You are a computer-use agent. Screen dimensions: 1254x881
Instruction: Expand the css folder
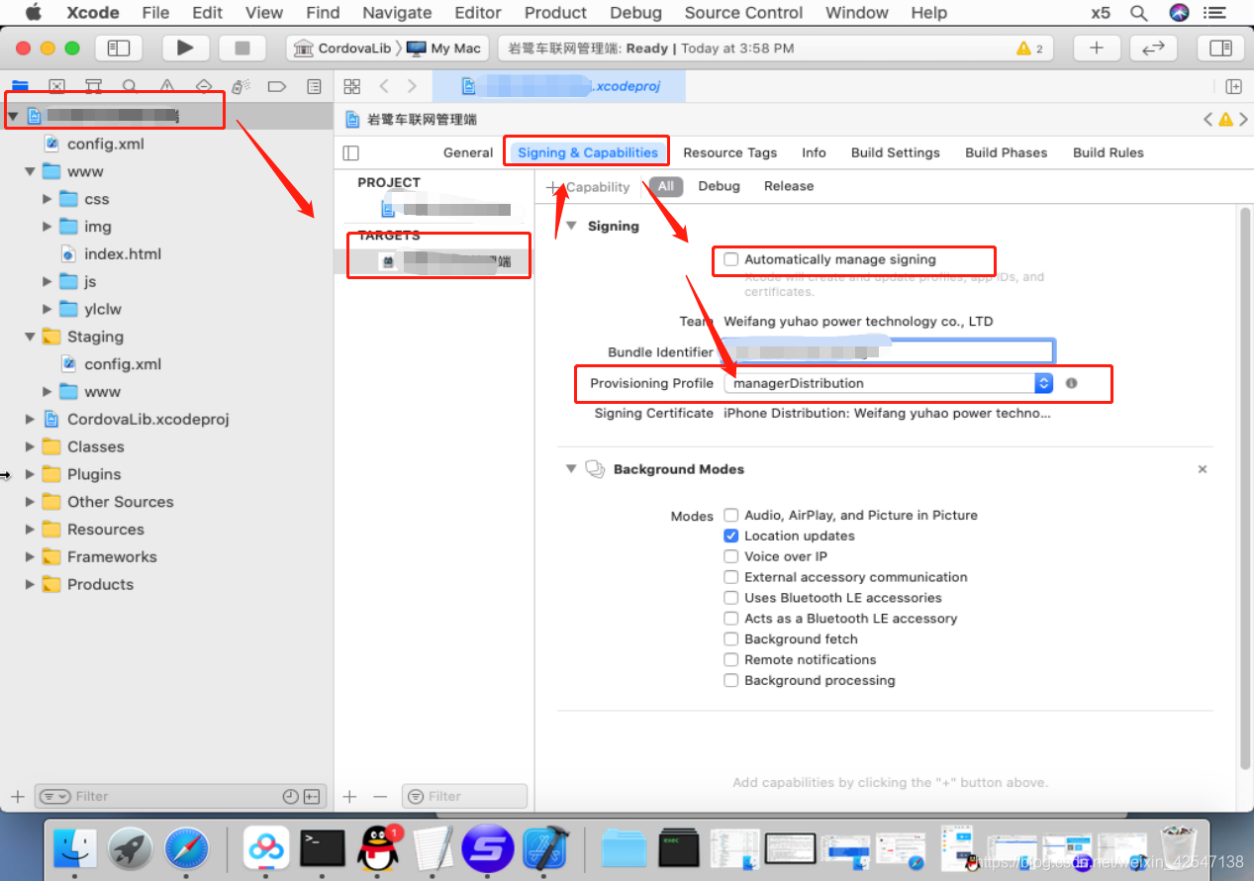pos(47,199)
